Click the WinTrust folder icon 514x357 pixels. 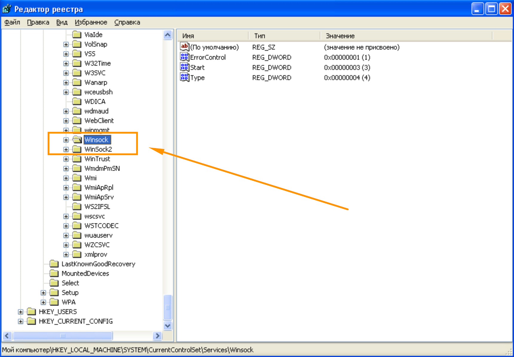(77, 159)
